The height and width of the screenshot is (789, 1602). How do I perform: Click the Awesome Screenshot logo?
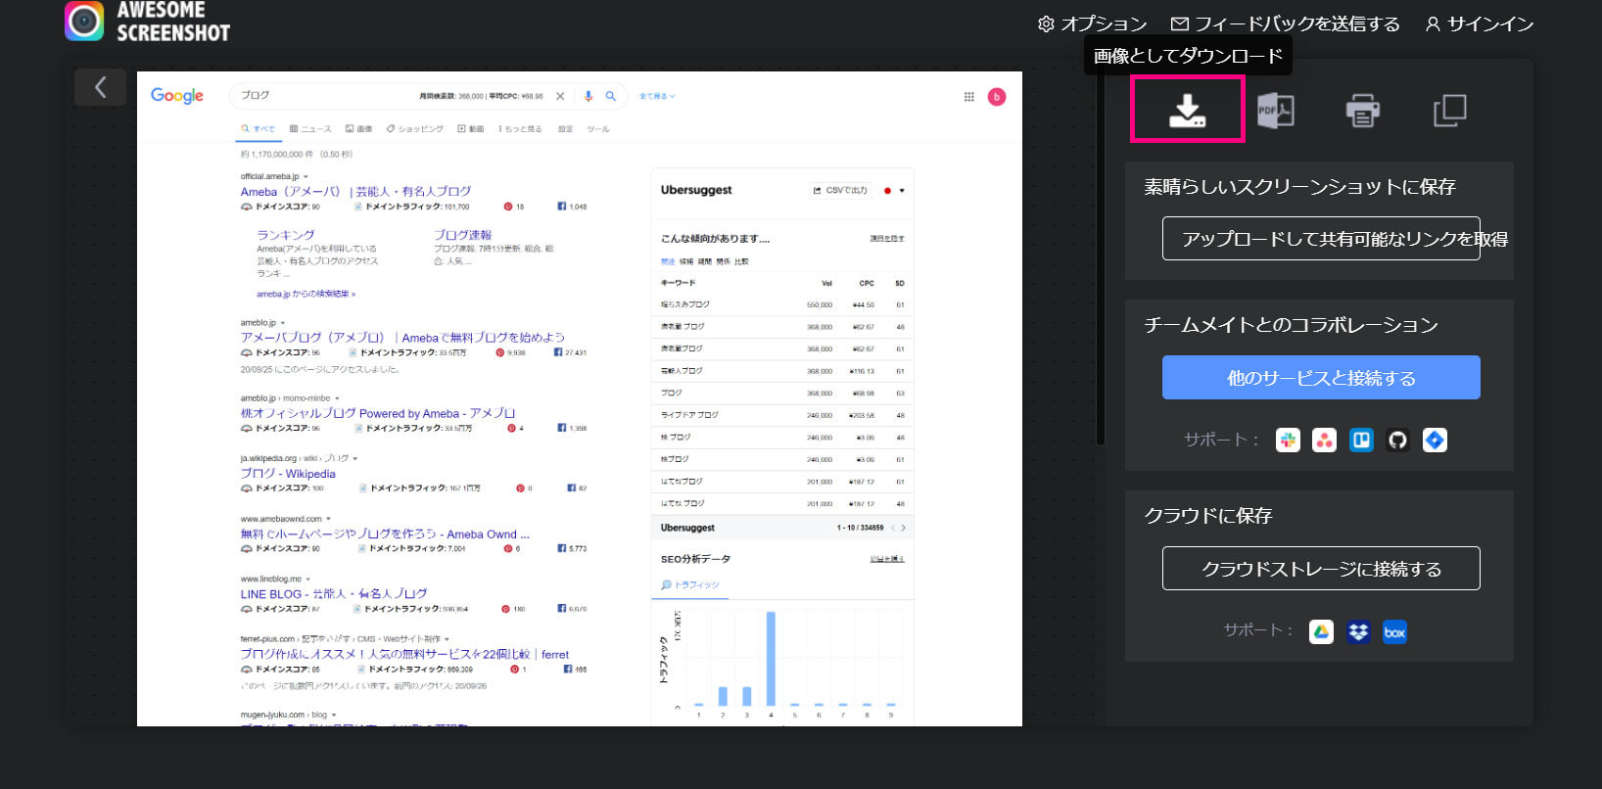click(x=148, y=22)
